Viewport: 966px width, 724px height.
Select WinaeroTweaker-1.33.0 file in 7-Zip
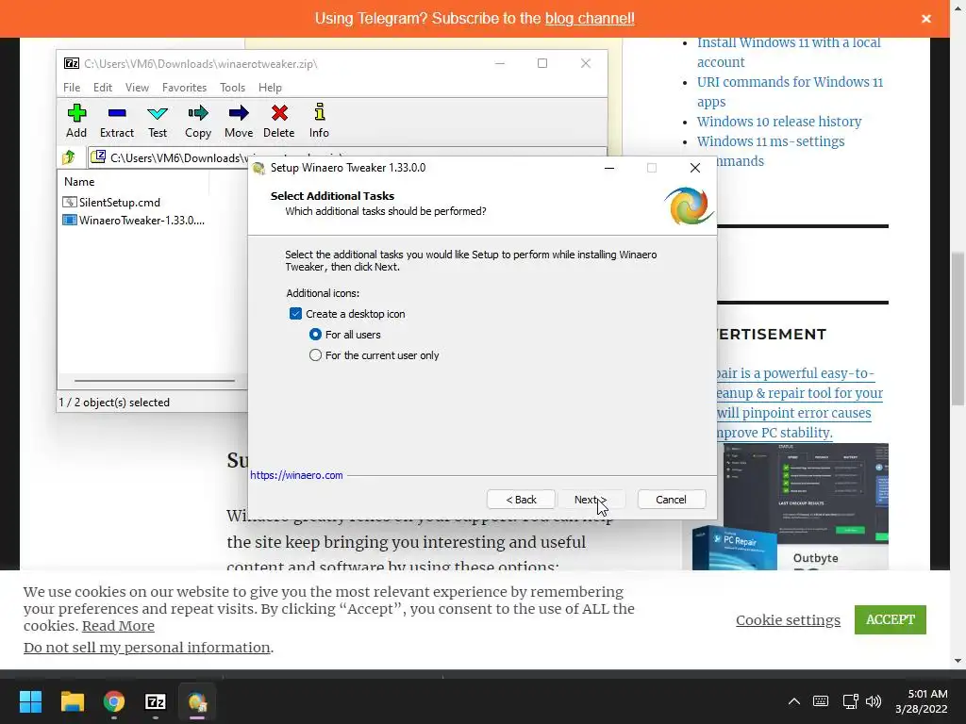[x=142, y=221]
